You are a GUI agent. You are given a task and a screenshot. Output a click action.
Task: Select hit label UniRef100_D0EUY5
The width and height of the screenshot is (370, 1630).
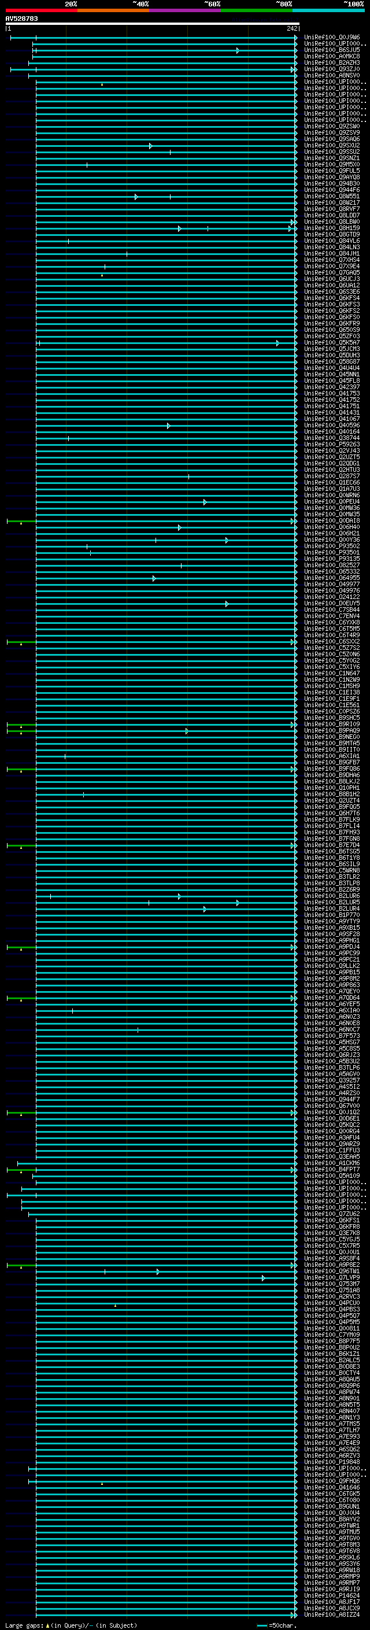click(x=332, y=603)
